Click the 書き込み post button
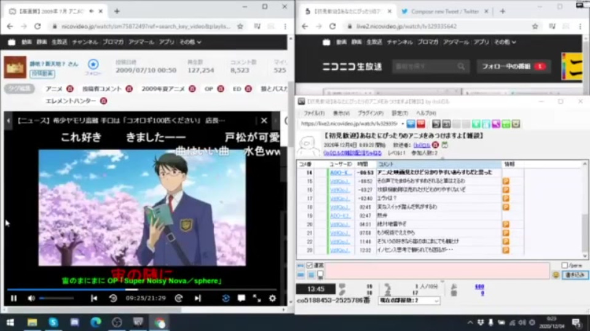 (575, 275)
